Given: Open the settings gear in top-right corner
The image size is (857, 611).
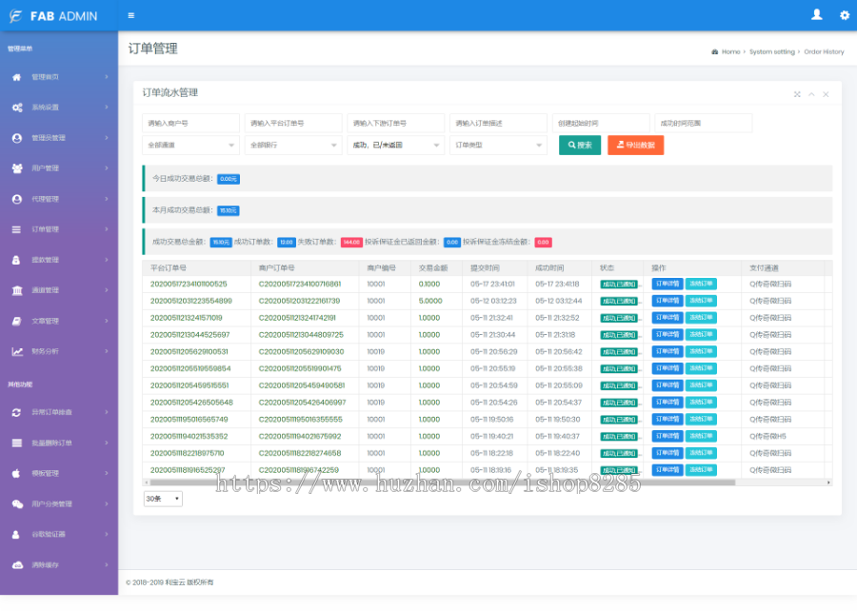Looking at the screenshot, I should [x=844, y=15].
